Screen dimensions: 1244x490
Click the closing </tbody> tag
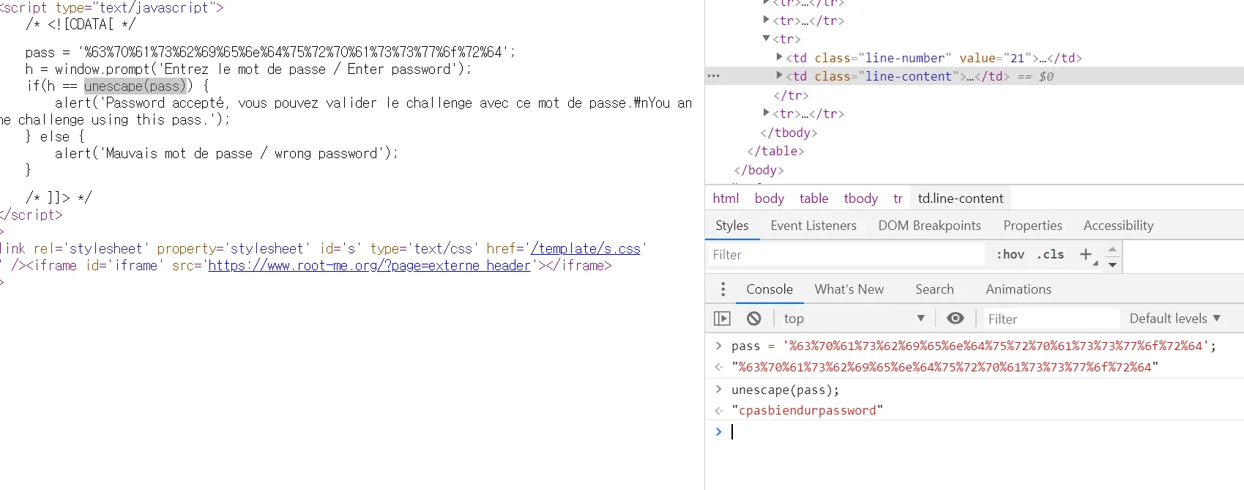789,133
